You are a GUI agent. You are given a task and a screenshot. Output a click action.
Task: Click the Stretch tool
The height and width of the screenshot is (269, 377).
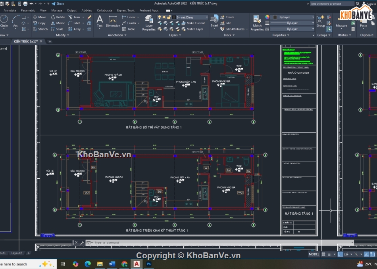click(x=40, y=29)
